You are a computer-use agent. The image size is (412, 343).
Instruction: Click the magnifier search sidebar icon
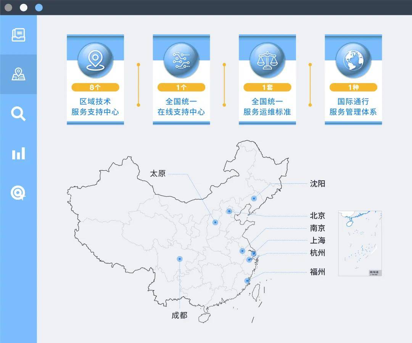(x=18, y=114)
